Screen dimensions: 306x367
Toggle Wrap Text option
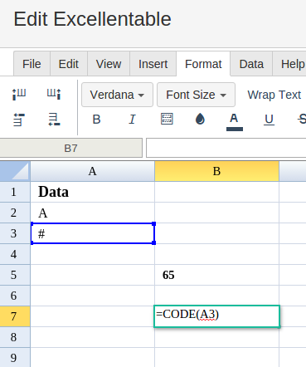coord(274,95)
